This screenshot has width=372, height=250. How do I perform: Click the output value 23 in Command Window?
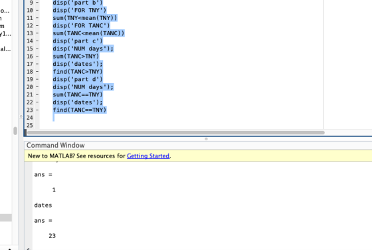click(x=52, y=236)
